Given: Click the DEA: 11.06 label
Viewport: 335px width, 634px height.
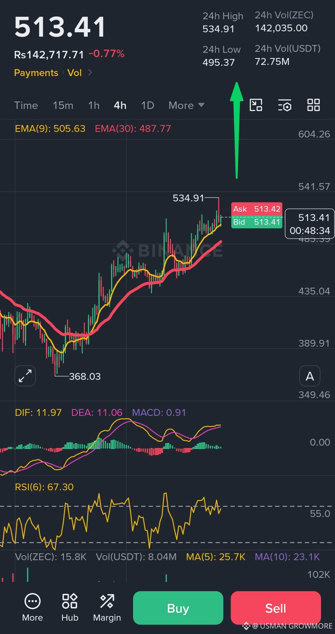Looking at the screenshot, I should (97, 412).
